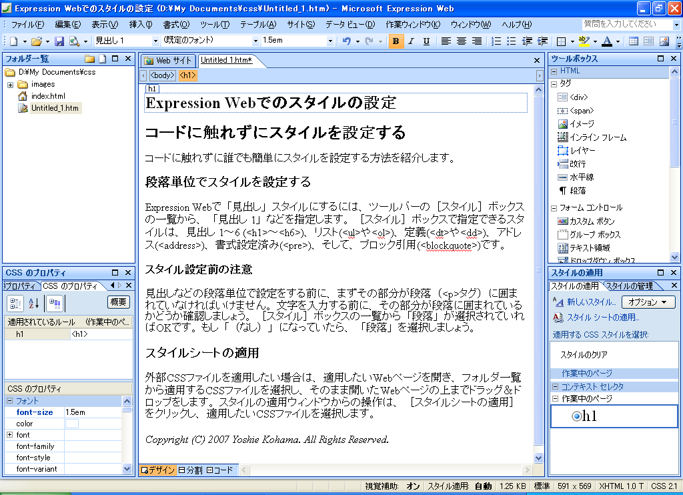683x495 pixels.
Task: Insert イメージ from toolbox
Action: [x=576, y=124]
